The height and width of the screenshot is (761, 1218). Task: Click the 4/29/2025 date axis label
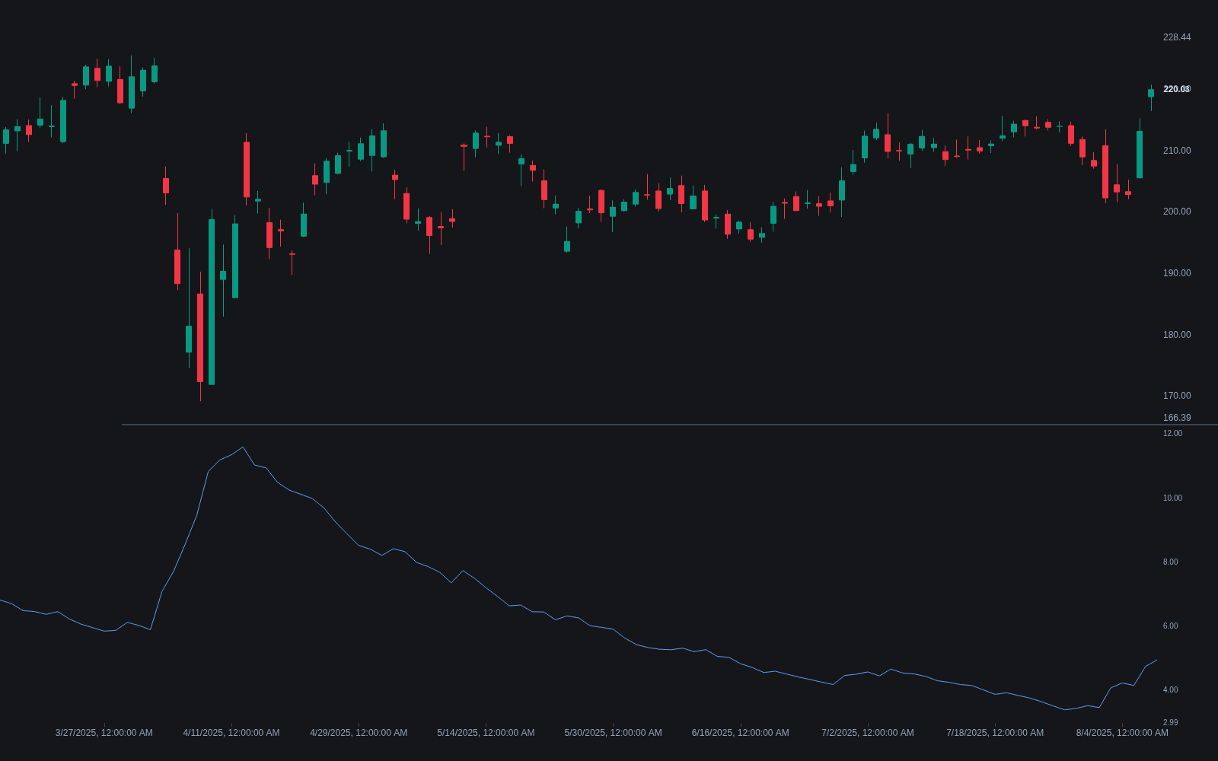(x=359, y=733)
